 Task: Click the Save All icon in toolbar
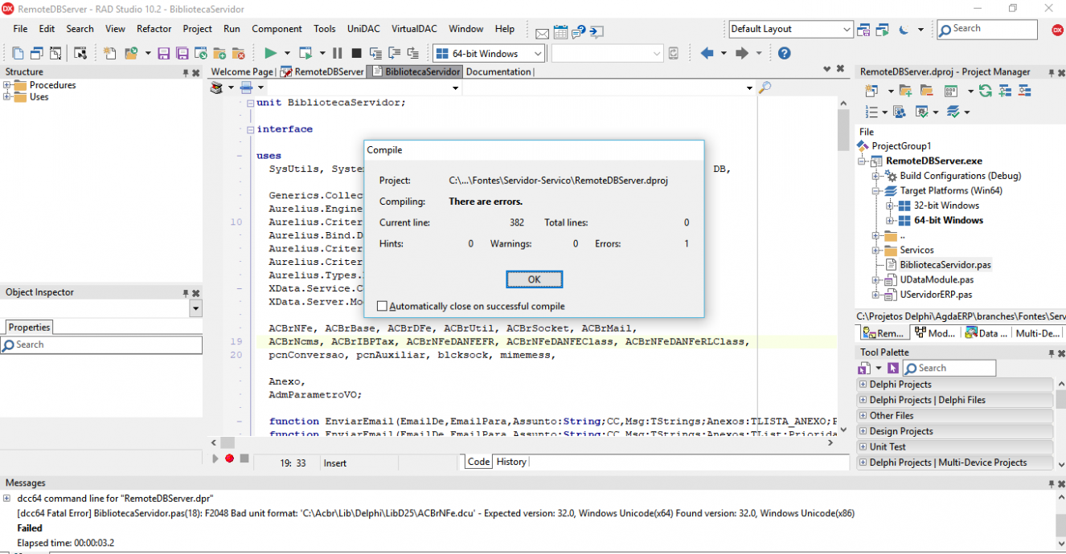coord(182,53)
